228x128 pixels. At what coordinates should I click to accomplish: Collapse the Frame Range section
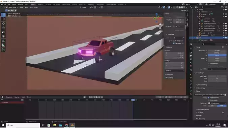pyautogui.click(x=200, y=73)
